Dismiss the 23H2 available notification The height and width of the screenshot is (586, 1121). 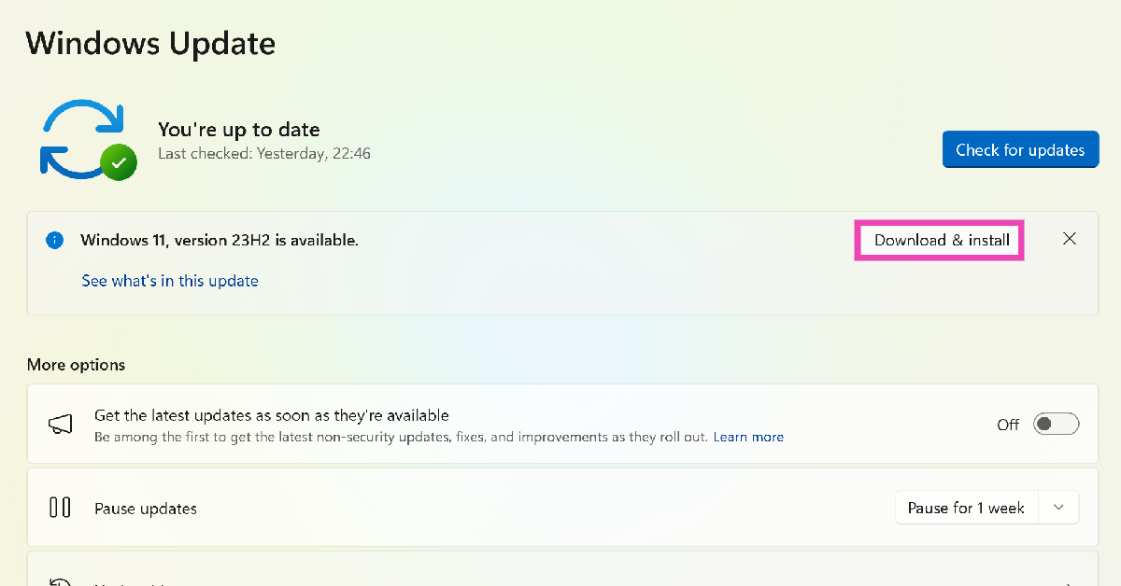click(1070, 239)
